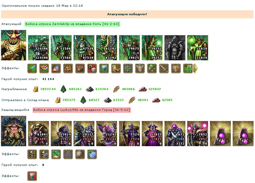Open attacker ZemlekOp army link
Image resolution: width=255 pixels, height=183 pixels.
pos(72,24)
